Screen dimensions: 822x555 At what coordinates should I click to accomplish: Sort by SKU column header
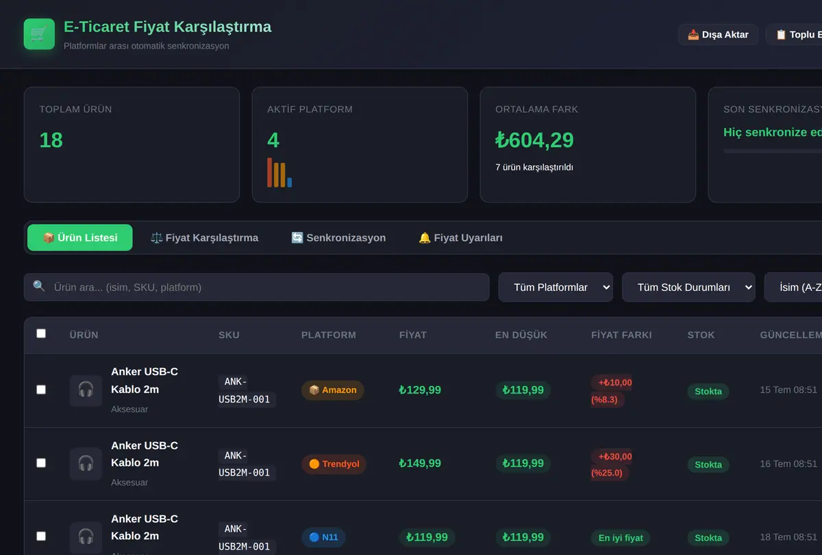(229, 335)
